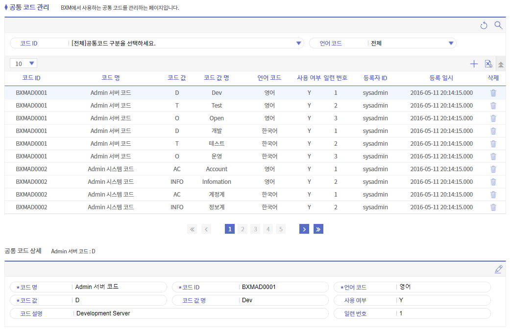Sort by 코드 ID column header
This screenshot has width=511, height=333.
tap(31, 78)
